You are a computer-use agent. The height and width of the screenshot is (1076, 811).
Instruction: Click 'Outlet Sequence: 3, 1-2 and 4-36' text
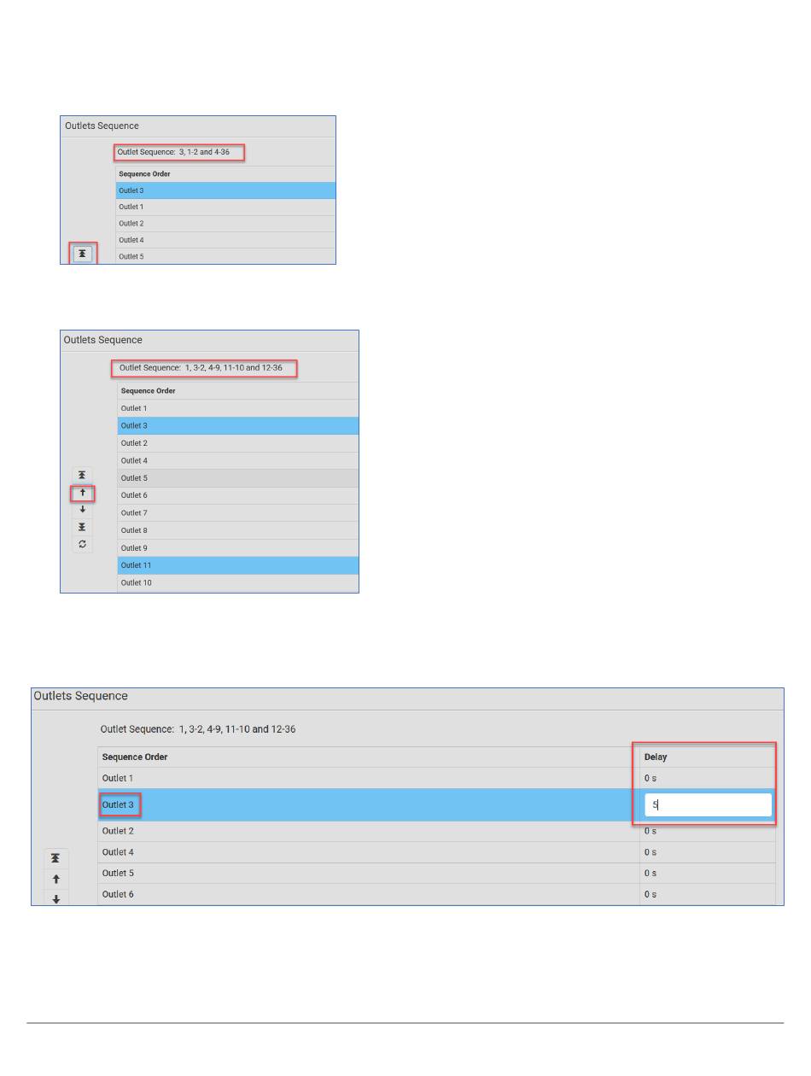pos(173,152)
